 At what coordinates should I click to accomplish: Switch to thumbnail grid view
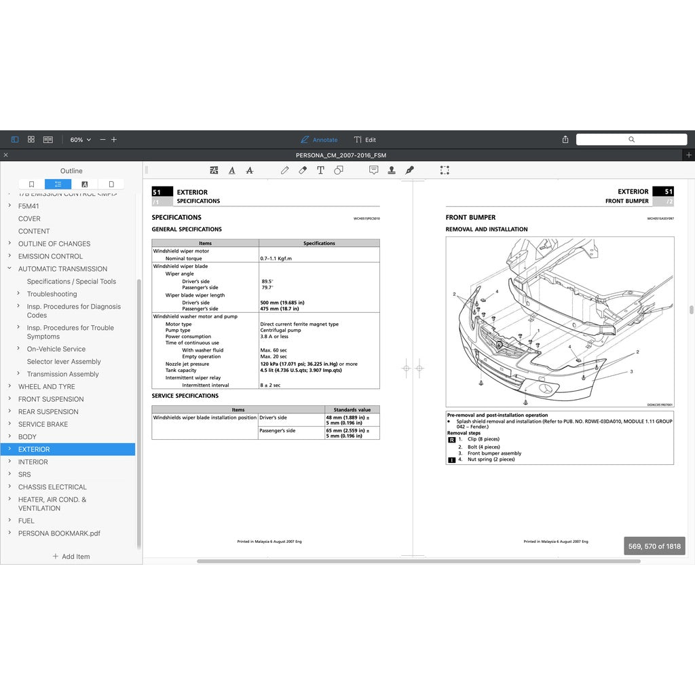coord(31,140)
